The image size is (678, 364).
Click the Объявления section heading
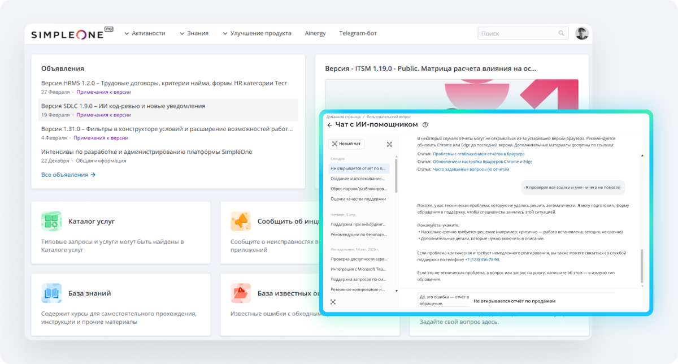tap(63, 68)
